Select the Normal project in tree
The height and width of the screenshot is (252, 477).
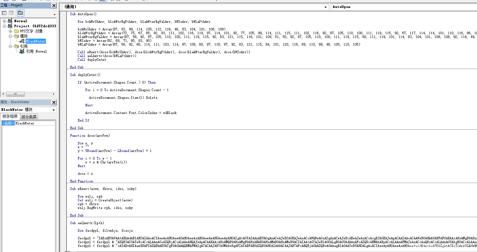pyautogui.click(x=21, y=21)
